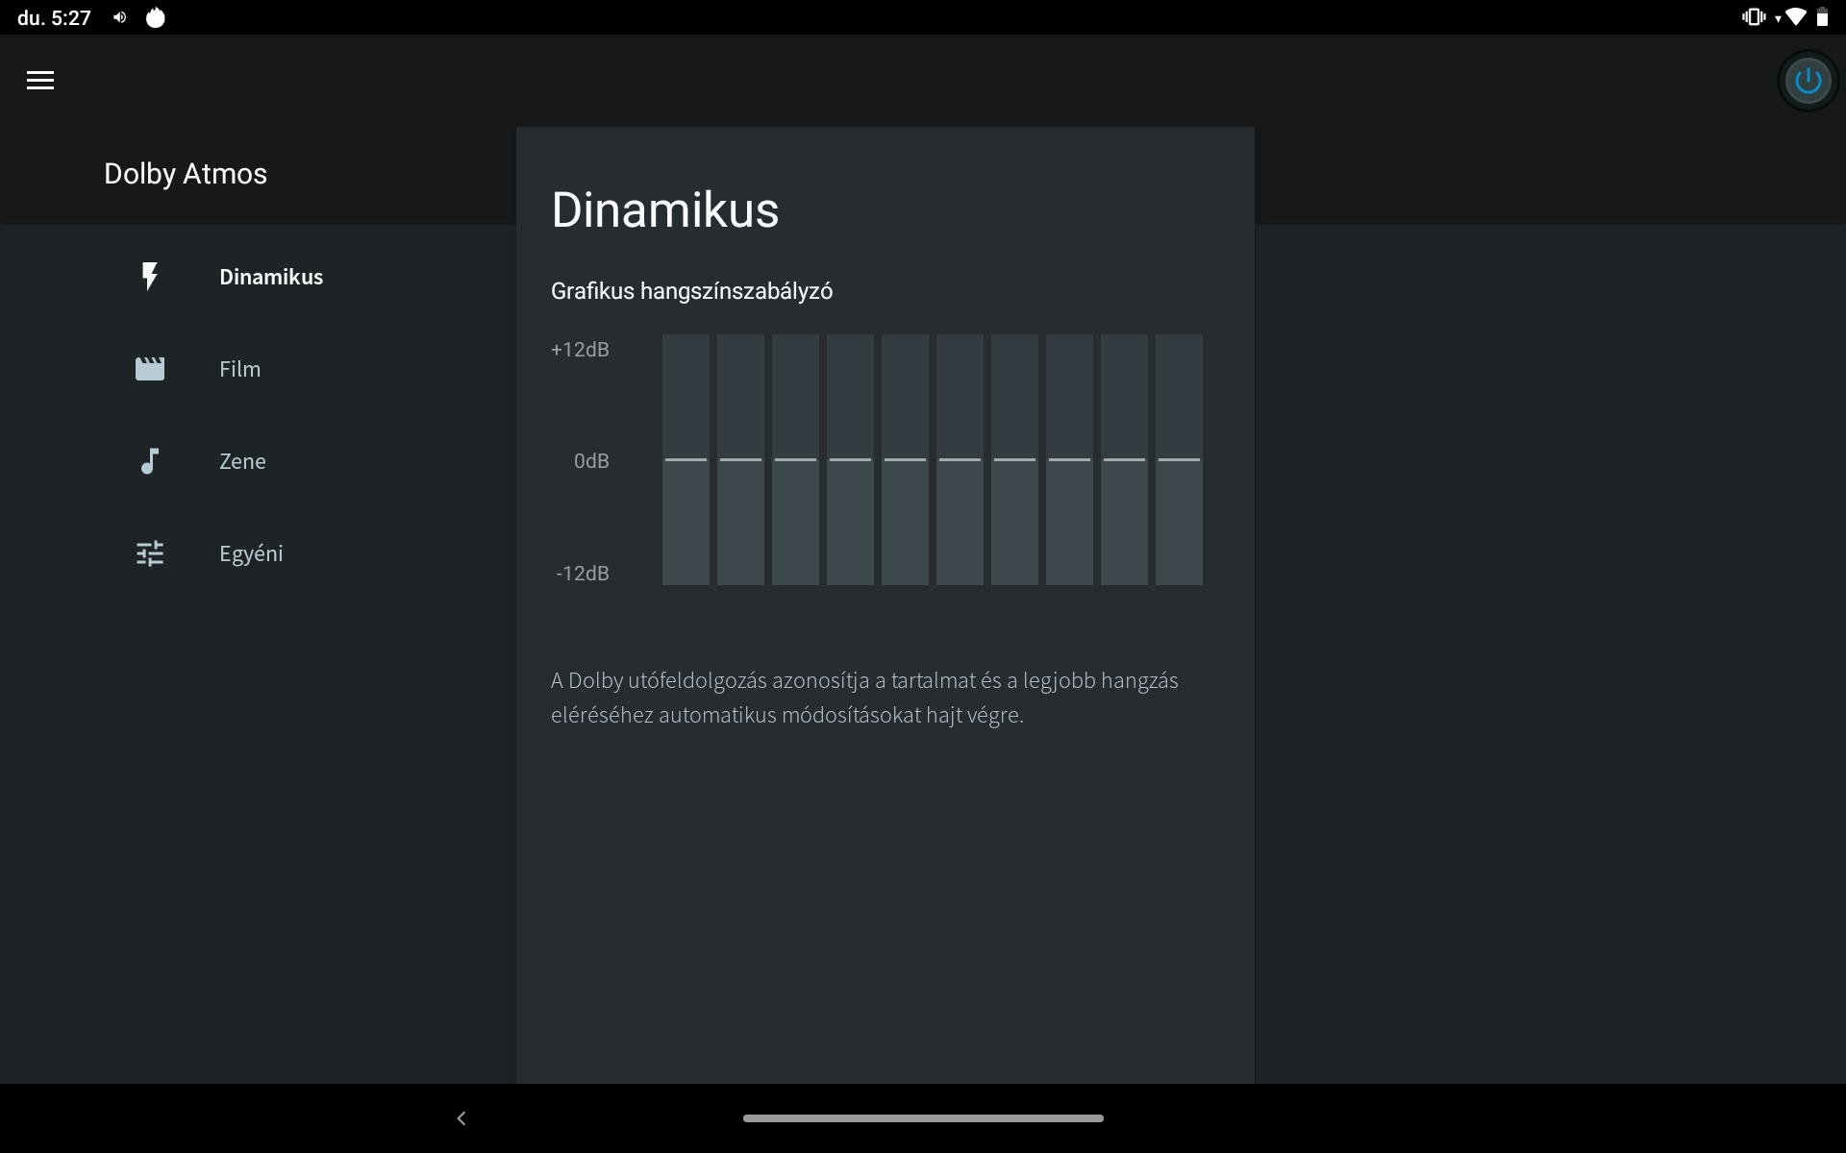Tap the back arrow in navigation bar
This screenshot has height=1153, width=1846.
461,1118
